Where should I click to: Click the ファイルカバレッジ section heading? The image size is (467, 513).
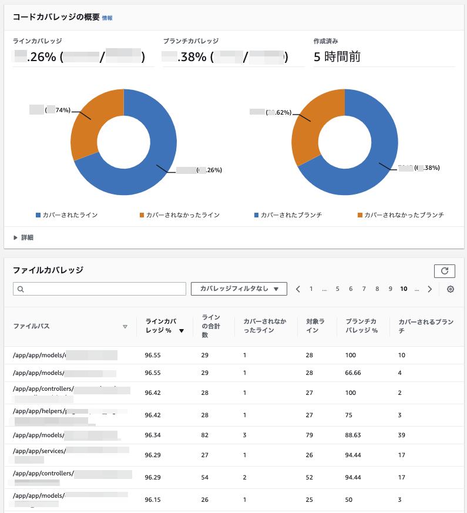tap(48, 270)
